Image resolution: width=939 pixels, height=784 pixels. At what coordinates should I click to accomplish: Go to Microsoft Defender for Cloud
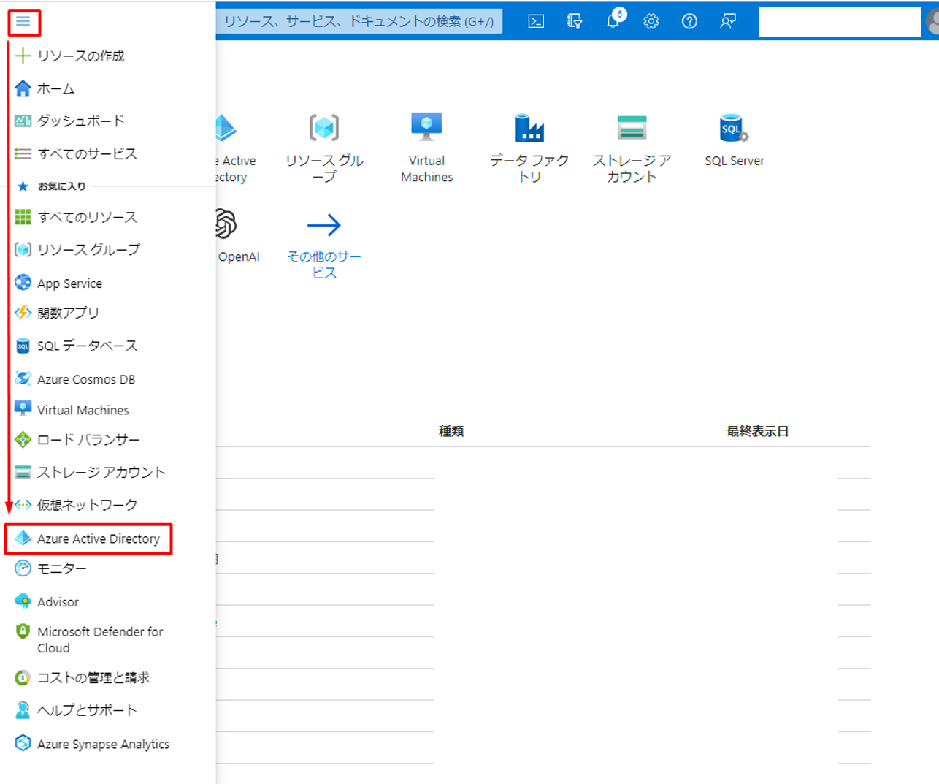(99, 639)
